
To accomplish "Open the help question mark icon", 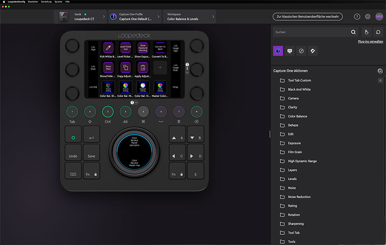I will coord(357,16).
